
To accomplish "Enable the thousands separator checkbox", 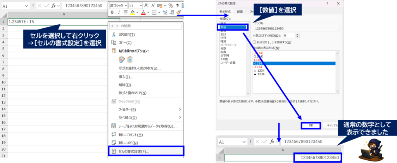I will click(255, 42).
